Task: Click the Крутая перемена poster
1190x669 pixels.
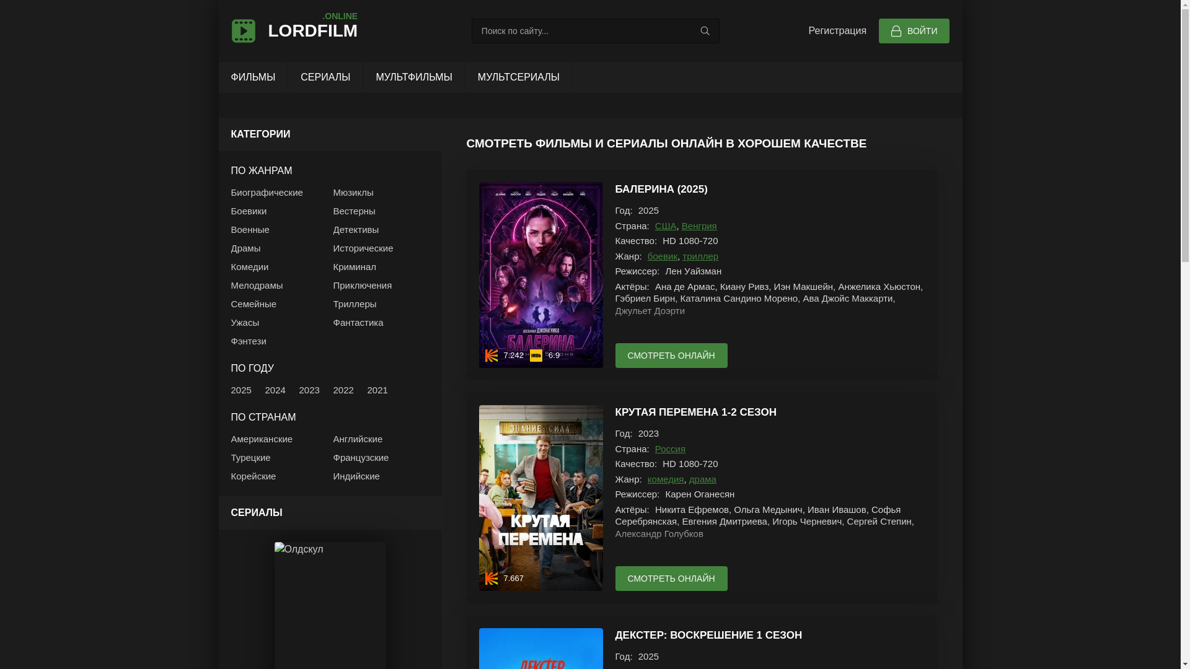Action: click(540, 498)
